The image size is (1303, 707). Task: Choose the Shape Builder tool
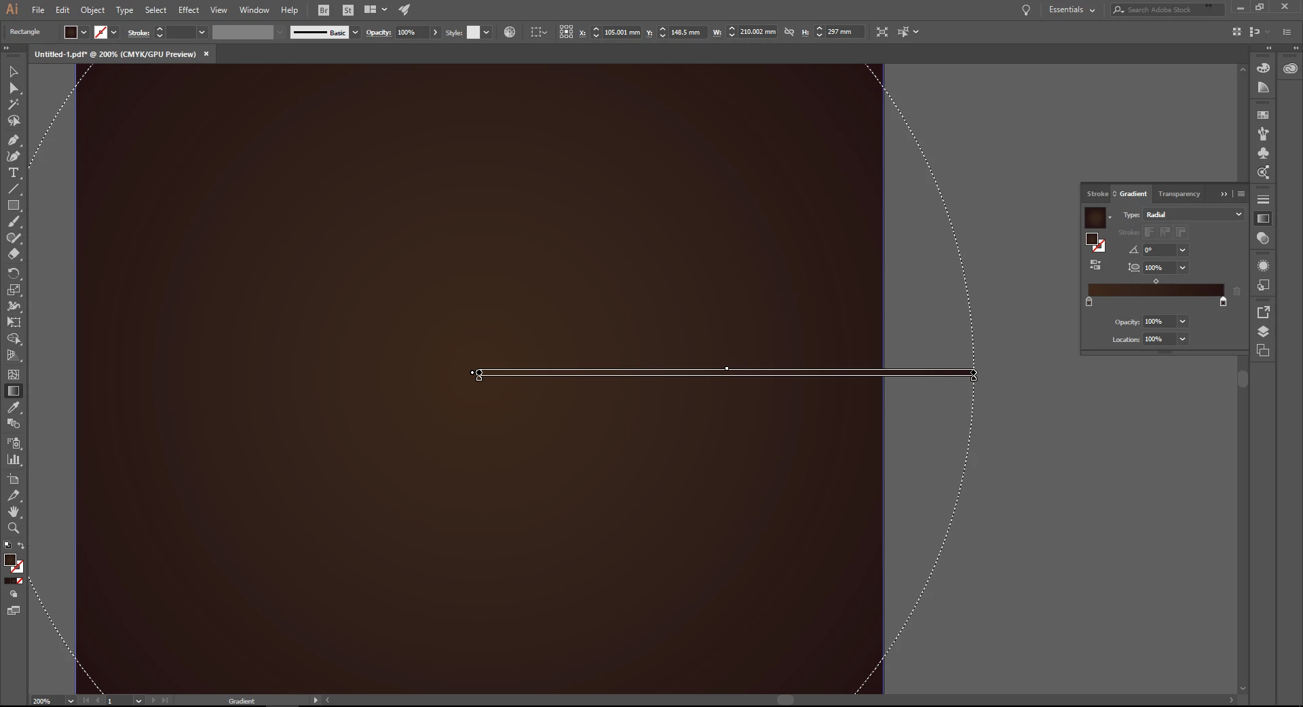coord(14,339)
